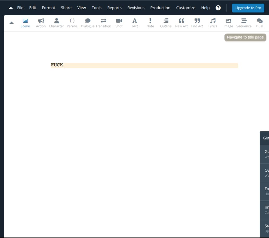Open the Production menu
The image size is (269, 238).
[160, 8]
